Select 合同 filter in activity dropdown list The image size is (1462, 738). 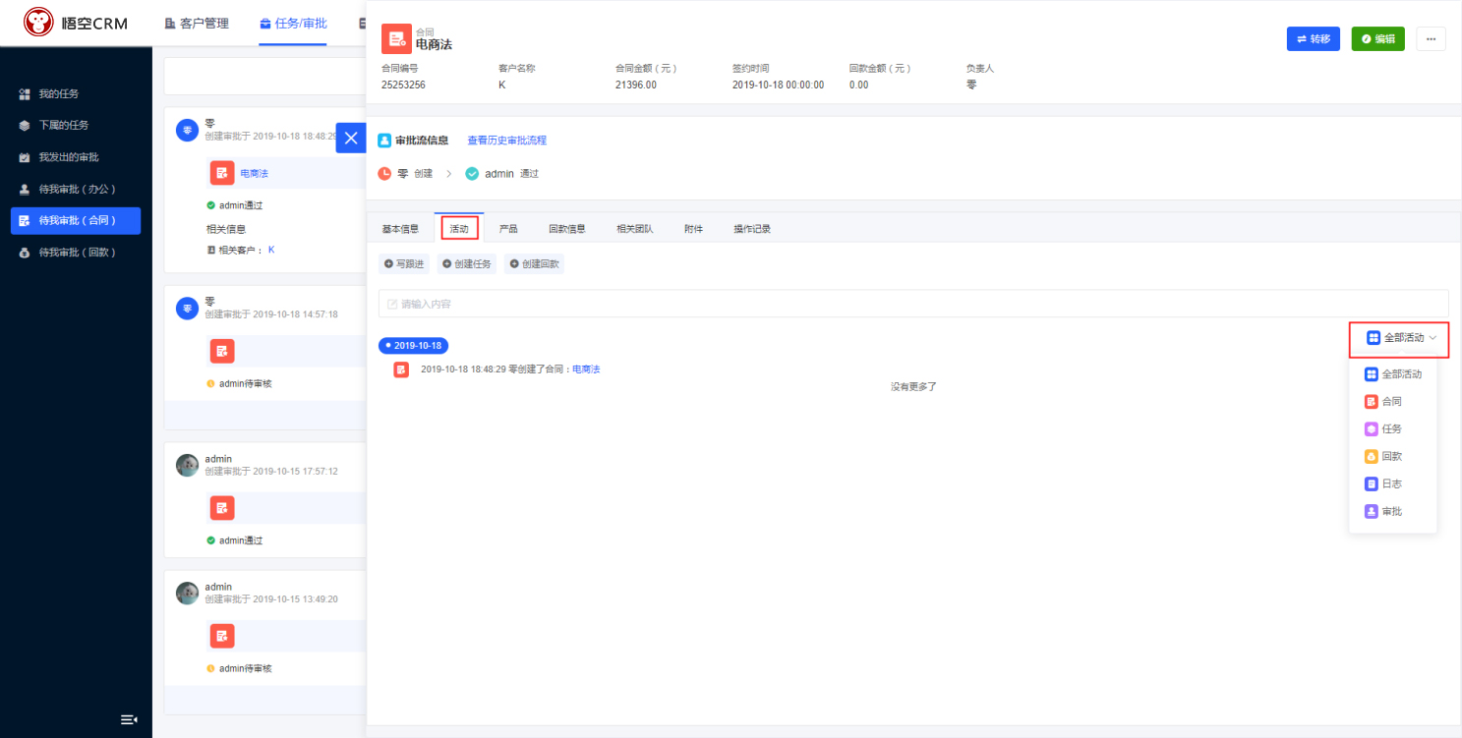(x=1391, y=402)
